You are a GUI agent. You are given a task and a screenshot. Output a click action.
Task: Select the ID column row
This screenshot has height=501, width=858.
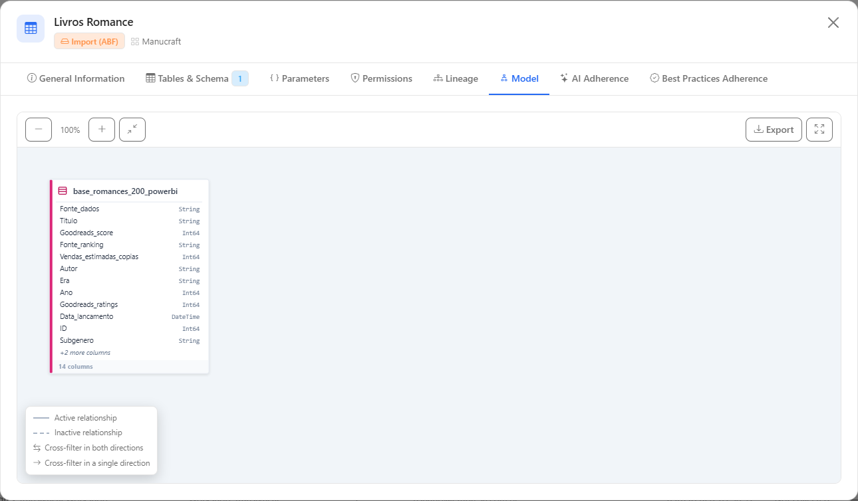[x=130, y=328]
